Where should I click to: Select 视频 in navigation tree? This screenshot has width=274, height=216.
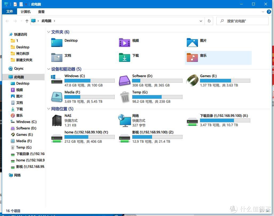[19, 90]
